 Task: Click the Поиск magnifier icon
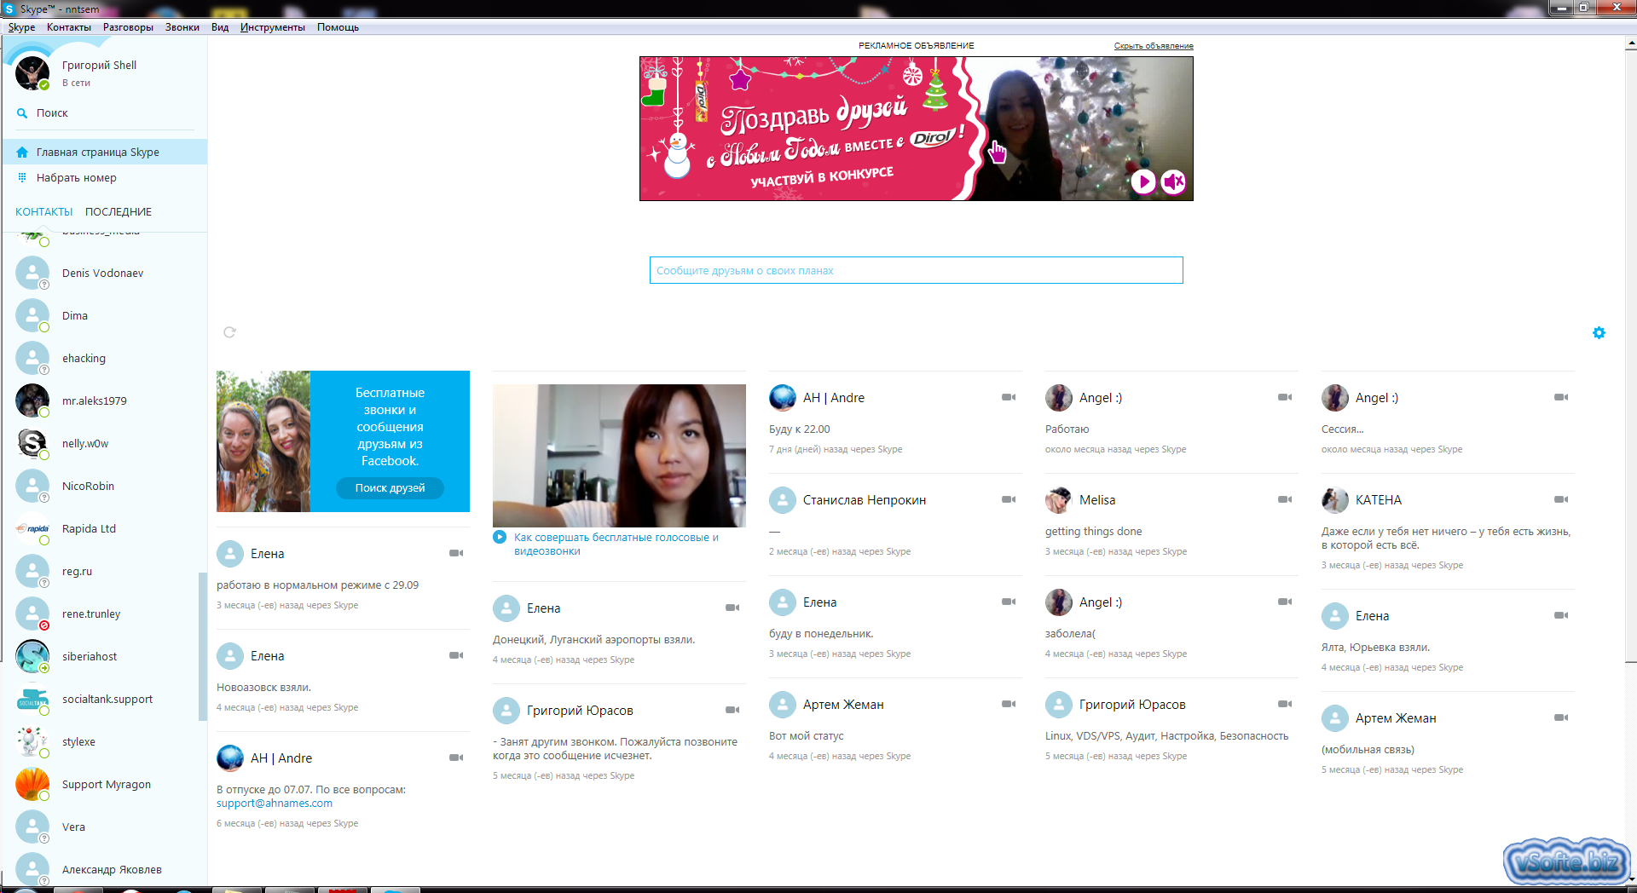tap(21, 112)
